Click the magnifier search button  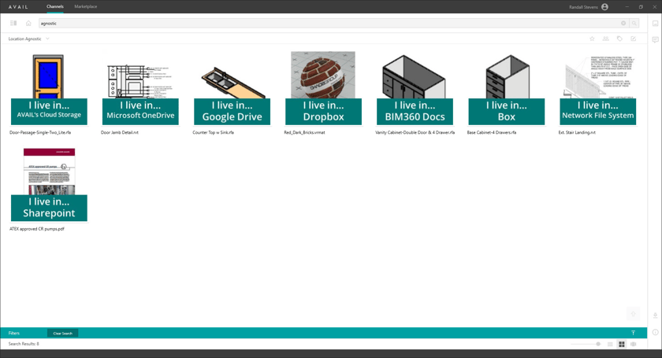point(634,23)
